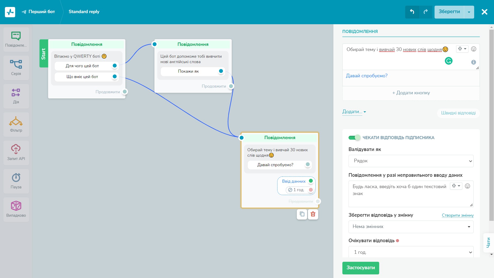Open the Чати side tab
The height and width of the screenshot is (278, 494).
pyautogui.click(x=488, y=243)
